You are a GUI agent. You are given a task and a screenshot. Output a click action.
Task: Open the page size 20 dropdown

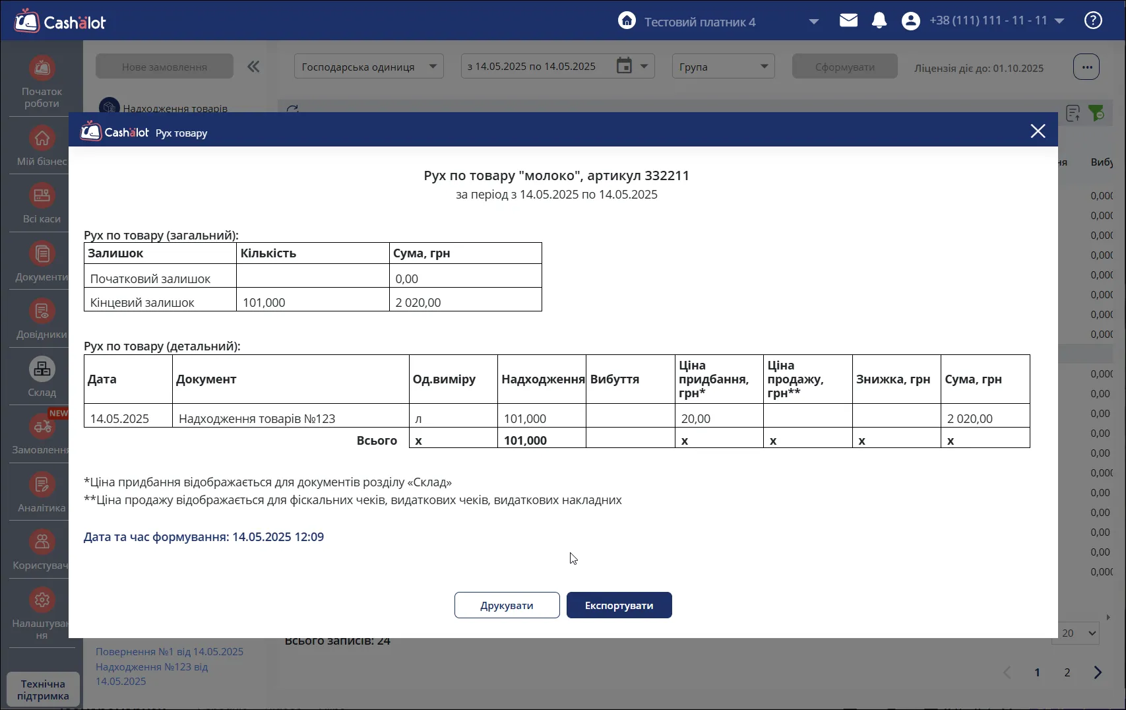[x=1079, y=633]
